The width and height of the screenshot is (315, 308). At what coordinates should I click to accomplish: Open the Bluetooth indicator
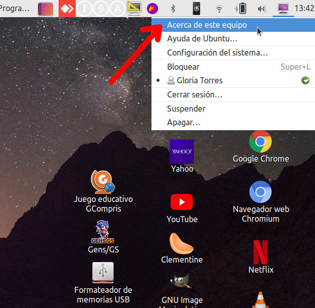point(173,9)
